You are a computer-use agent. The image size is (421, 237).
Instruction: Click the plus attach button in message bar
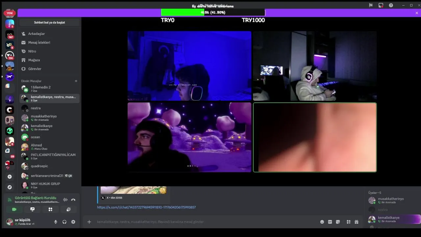[x=89, y=222]
